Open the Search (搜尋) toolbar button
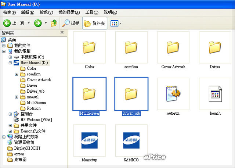 [x=71, y=23]
